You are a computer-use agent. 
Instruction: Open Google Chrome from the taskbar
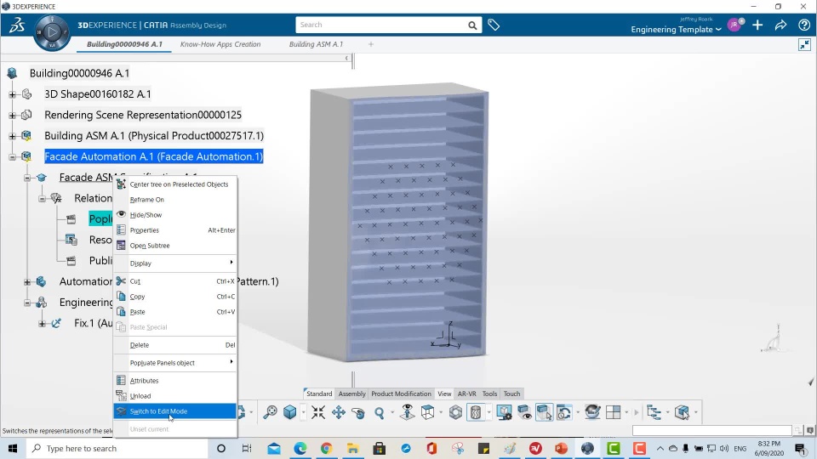click(x=326, y=448)
